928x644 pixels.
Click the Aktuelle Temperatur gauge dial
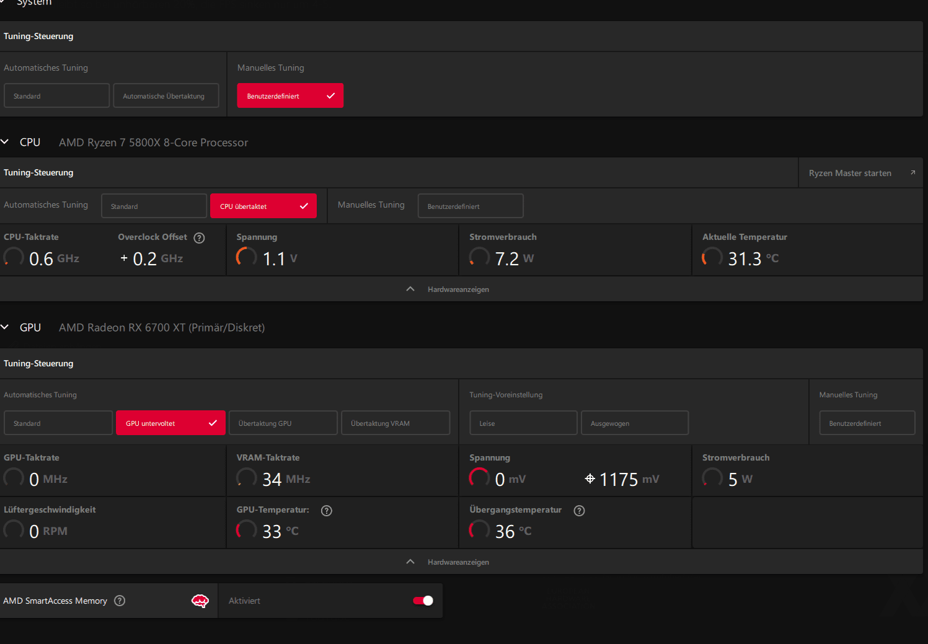(x=712, y=257)
